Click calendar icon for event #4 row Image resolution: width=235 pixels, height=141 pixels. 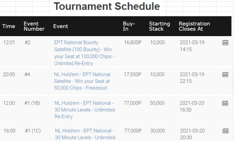[225, 75]
